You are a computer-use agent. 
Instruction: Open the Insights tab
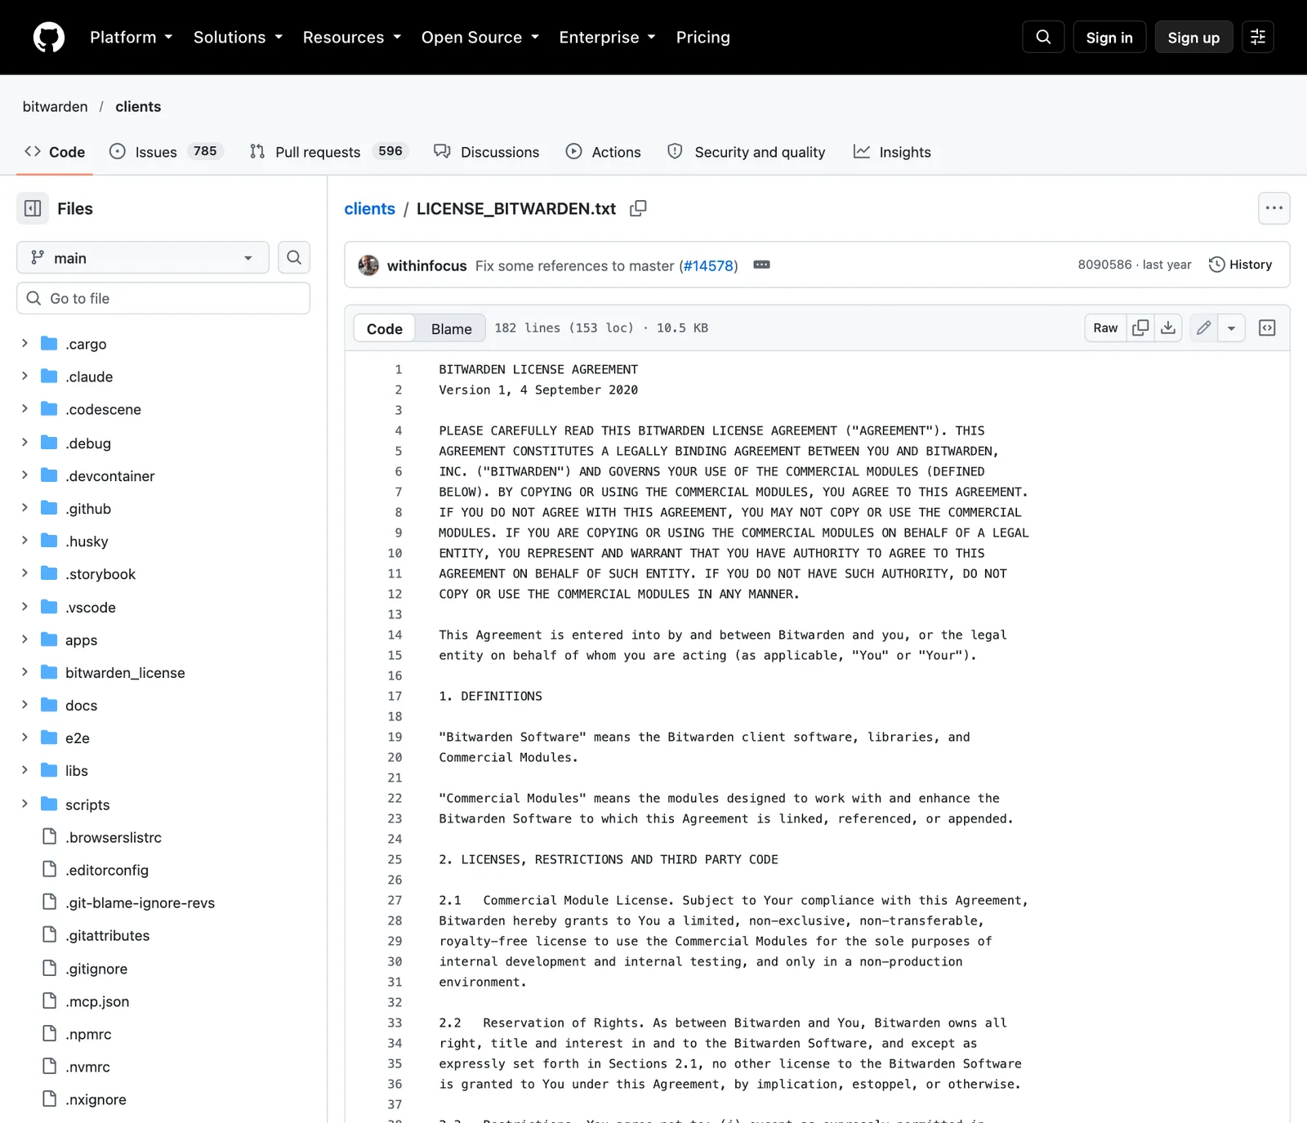point(892,152)
